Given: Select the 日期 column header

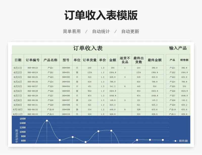Looking at the screenshot, I should click(x=18, y=60).
